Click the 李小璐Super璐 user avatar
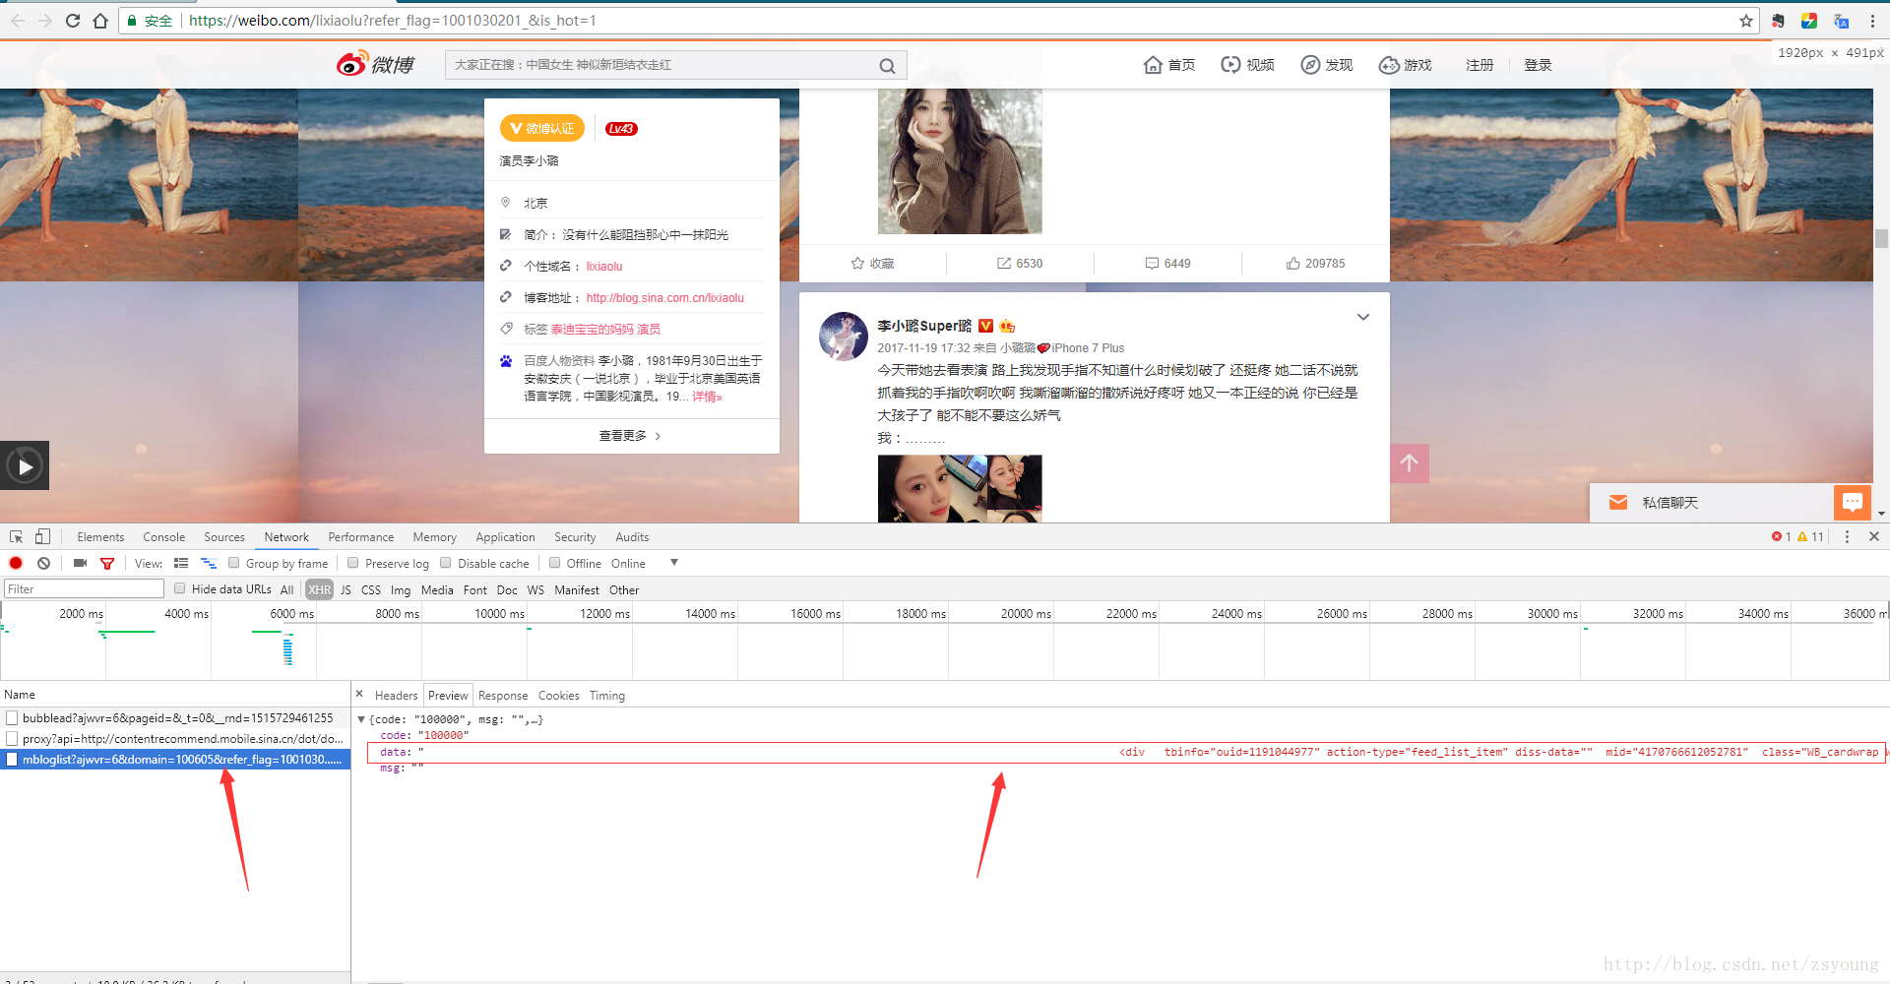This screenshot has height=984, width=1890. point(844,337)
